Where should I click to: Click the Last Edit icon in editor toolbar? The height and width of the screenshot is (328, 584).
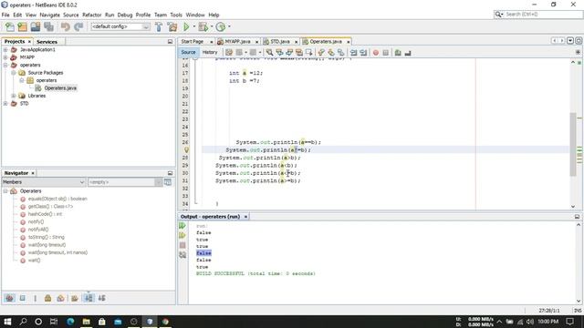click(x=229, y=53)
